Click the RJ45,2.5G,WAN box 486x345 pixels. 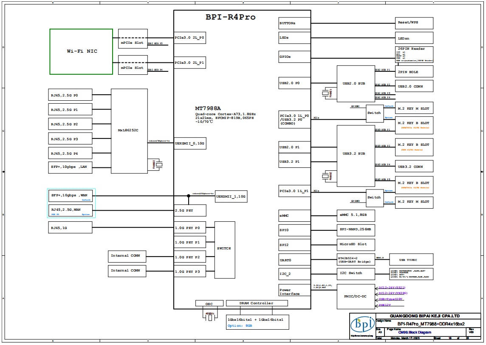tap(71, 210)
